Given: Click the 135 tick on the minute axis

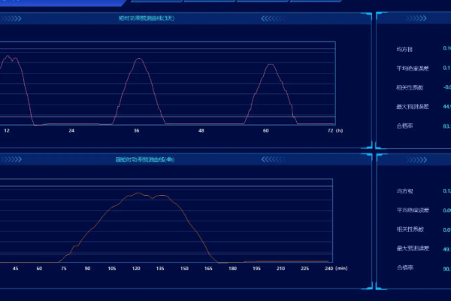Looking at the screenshot, I should [160, 269].
